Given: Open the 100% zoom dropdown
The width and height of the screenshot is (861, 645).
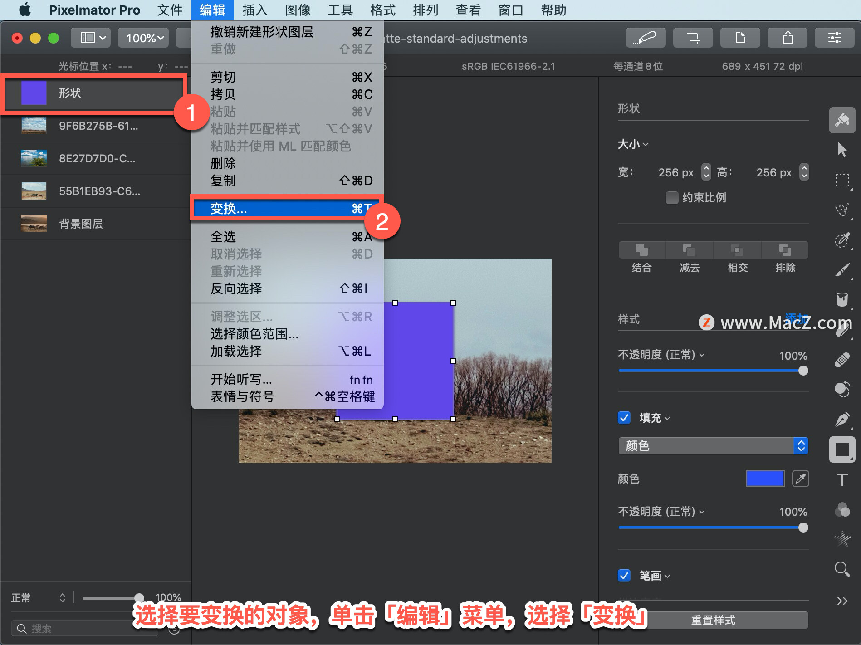Looking at the screenshot, I should point(143,38).
